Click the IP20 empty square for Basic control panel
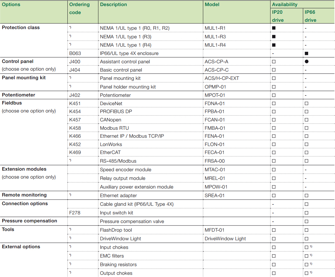 click(274, 70)
